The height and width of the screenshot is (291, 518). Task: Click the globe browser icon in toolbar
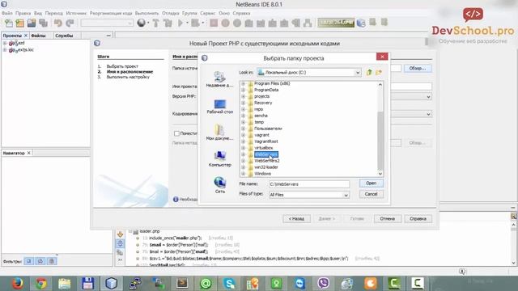(142, 23)
